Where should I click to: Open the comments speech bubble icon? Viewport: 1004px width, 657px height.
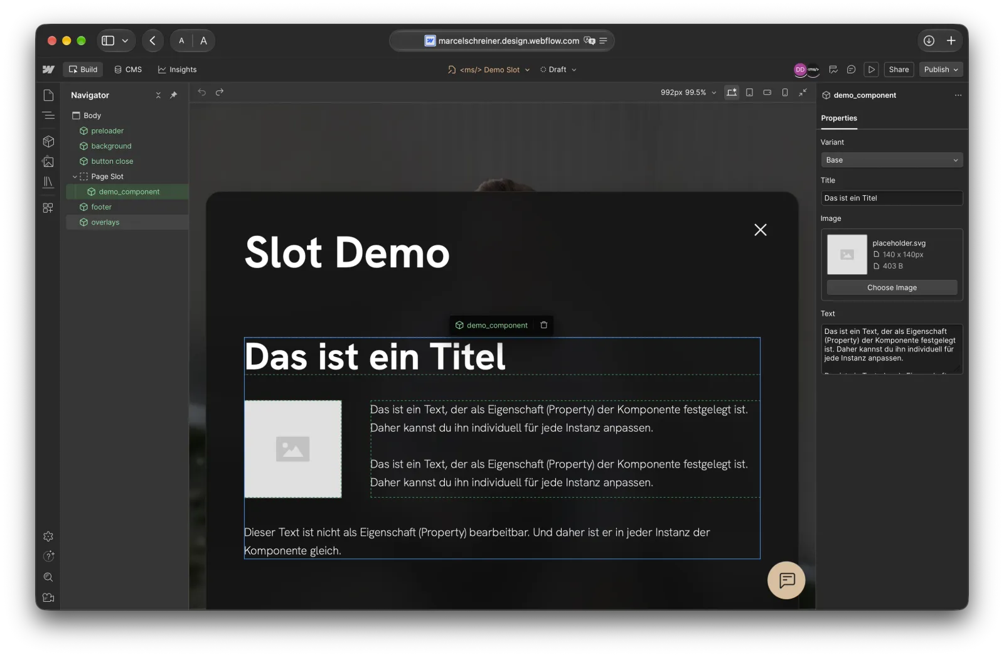click(x=852, y=70)
